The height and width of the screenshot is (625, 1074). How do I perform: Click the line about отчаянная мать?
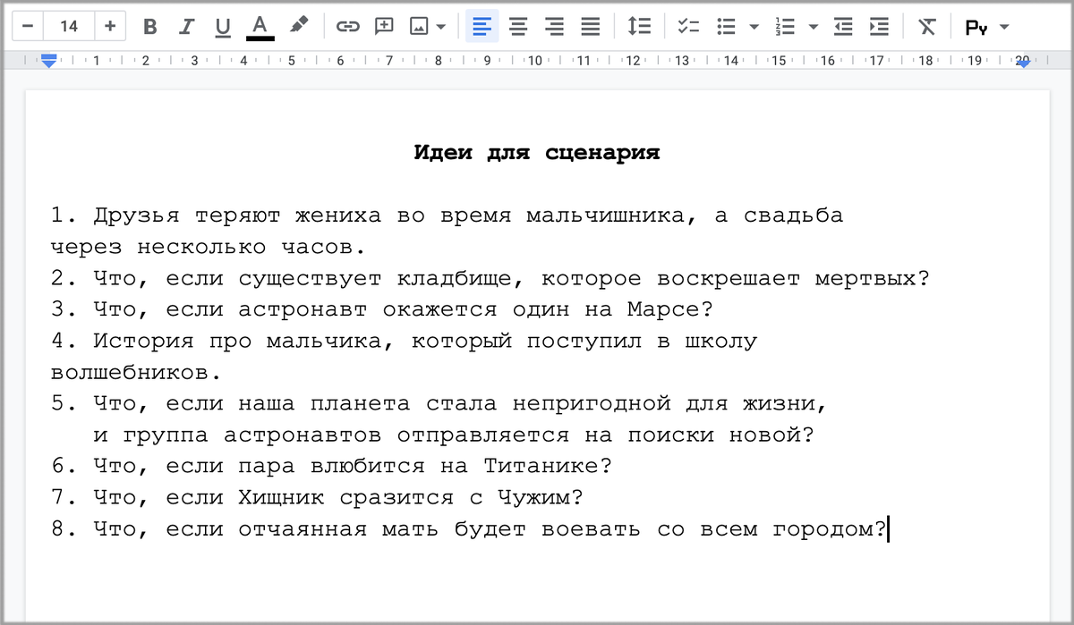pyautogui.click(x=468, y=529)
